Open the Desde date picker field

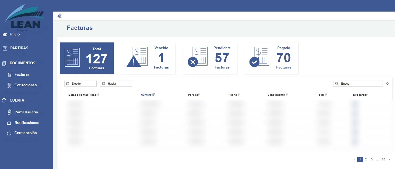pyautogui.click(x=80, y=84)
